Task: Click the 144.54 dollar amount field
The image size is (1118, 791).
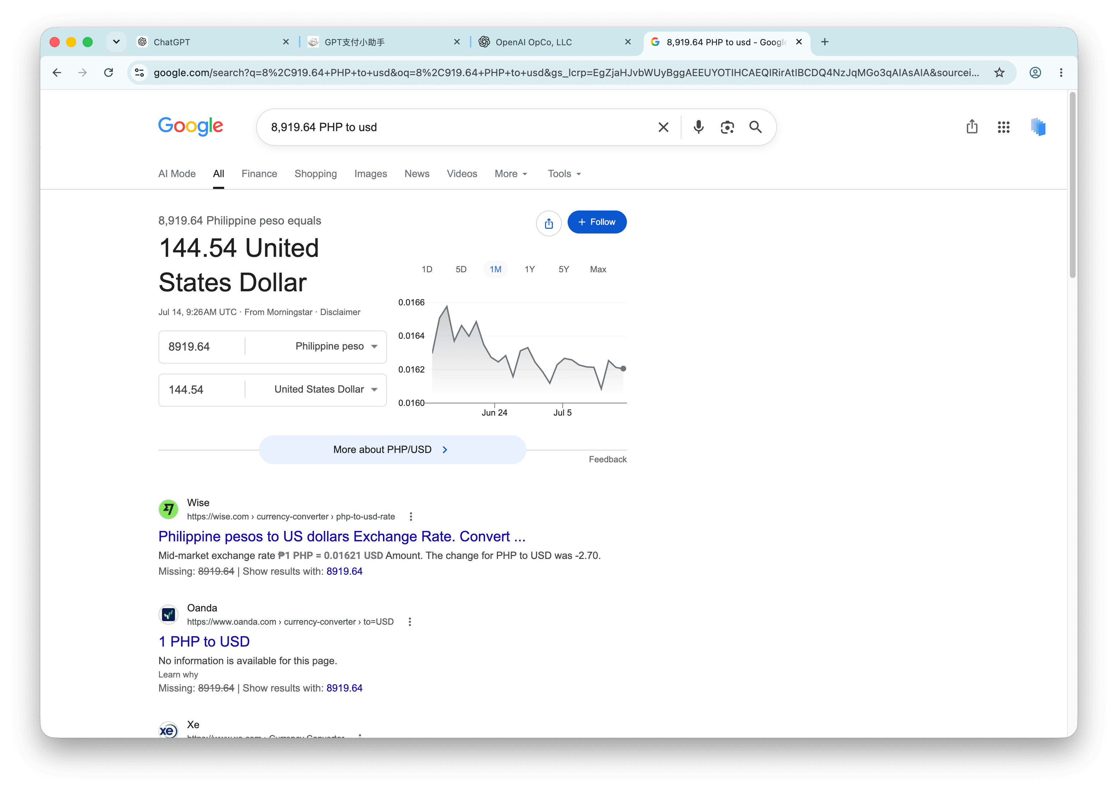Action: (x=202, y=389)
